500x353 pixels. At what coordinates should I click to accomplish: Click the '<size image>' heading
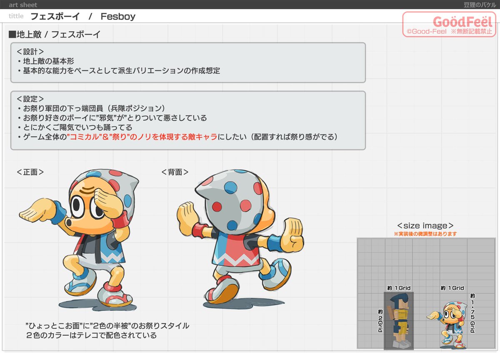point(425,226)
